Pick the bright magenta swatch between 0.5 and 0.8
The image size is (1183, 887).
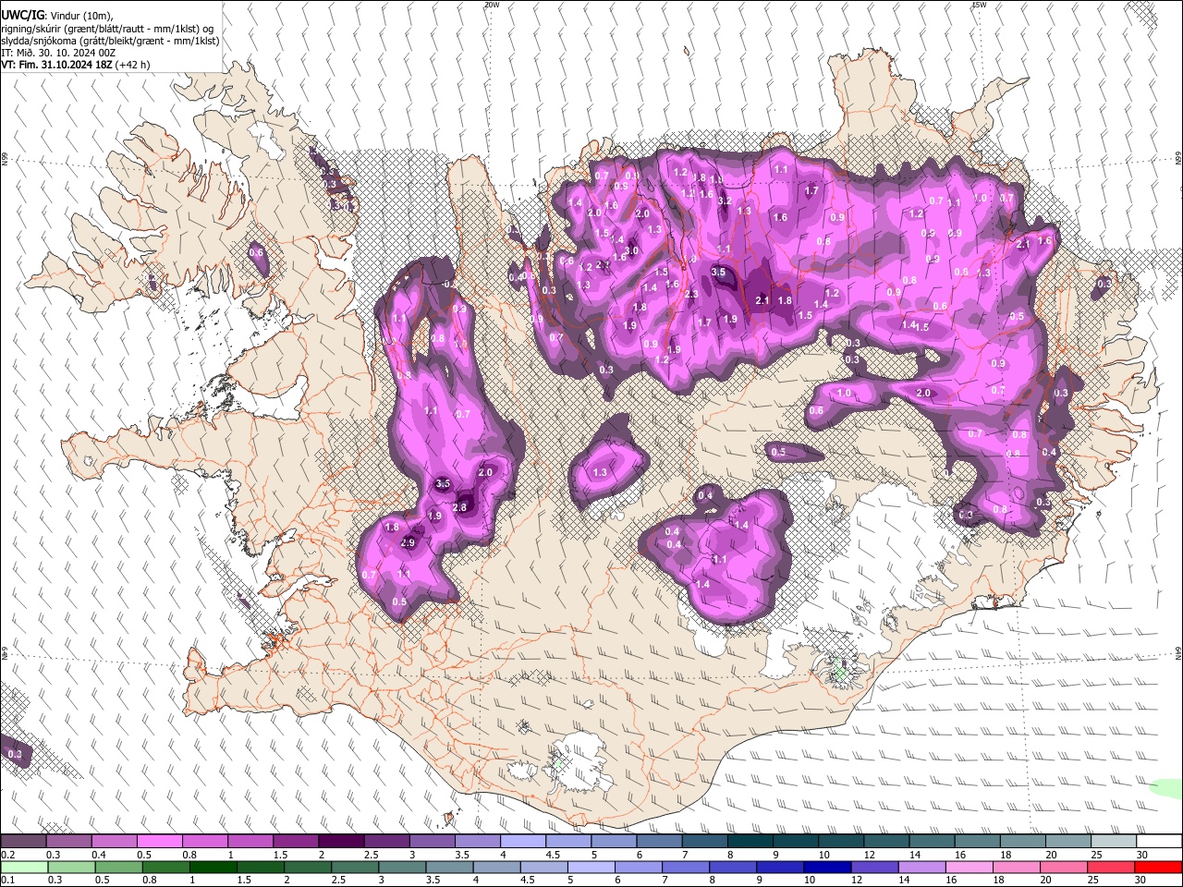[159, 842]
